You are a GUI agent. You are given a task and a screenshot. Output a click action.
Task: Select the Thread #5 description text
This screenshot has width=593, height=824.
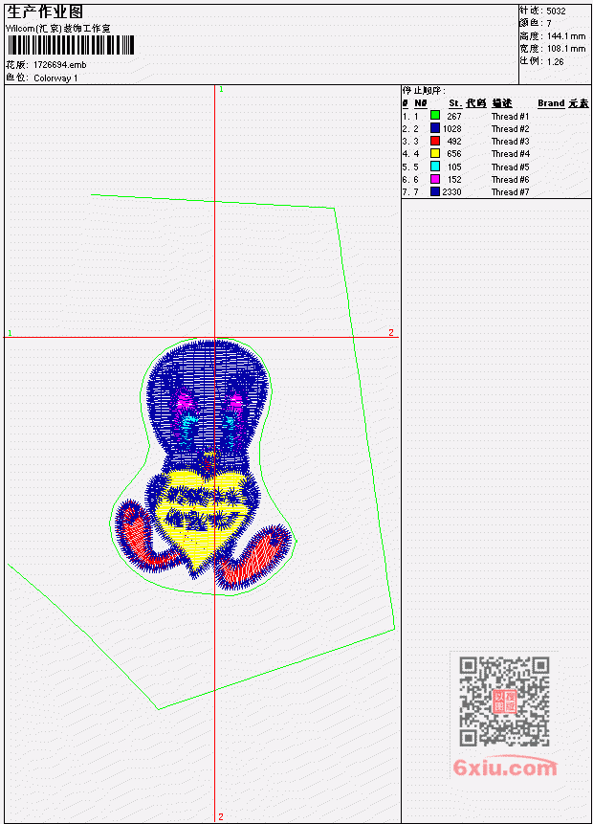[510, 167]
